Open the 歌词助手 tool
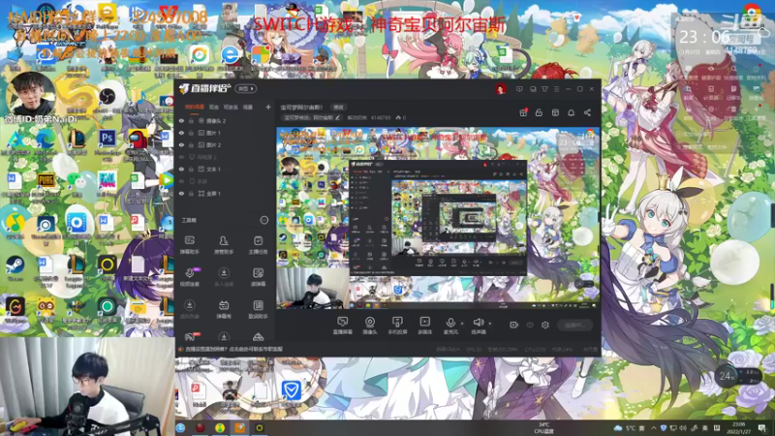The height and width of the screenshot is (436, 775). pos(258,309)
